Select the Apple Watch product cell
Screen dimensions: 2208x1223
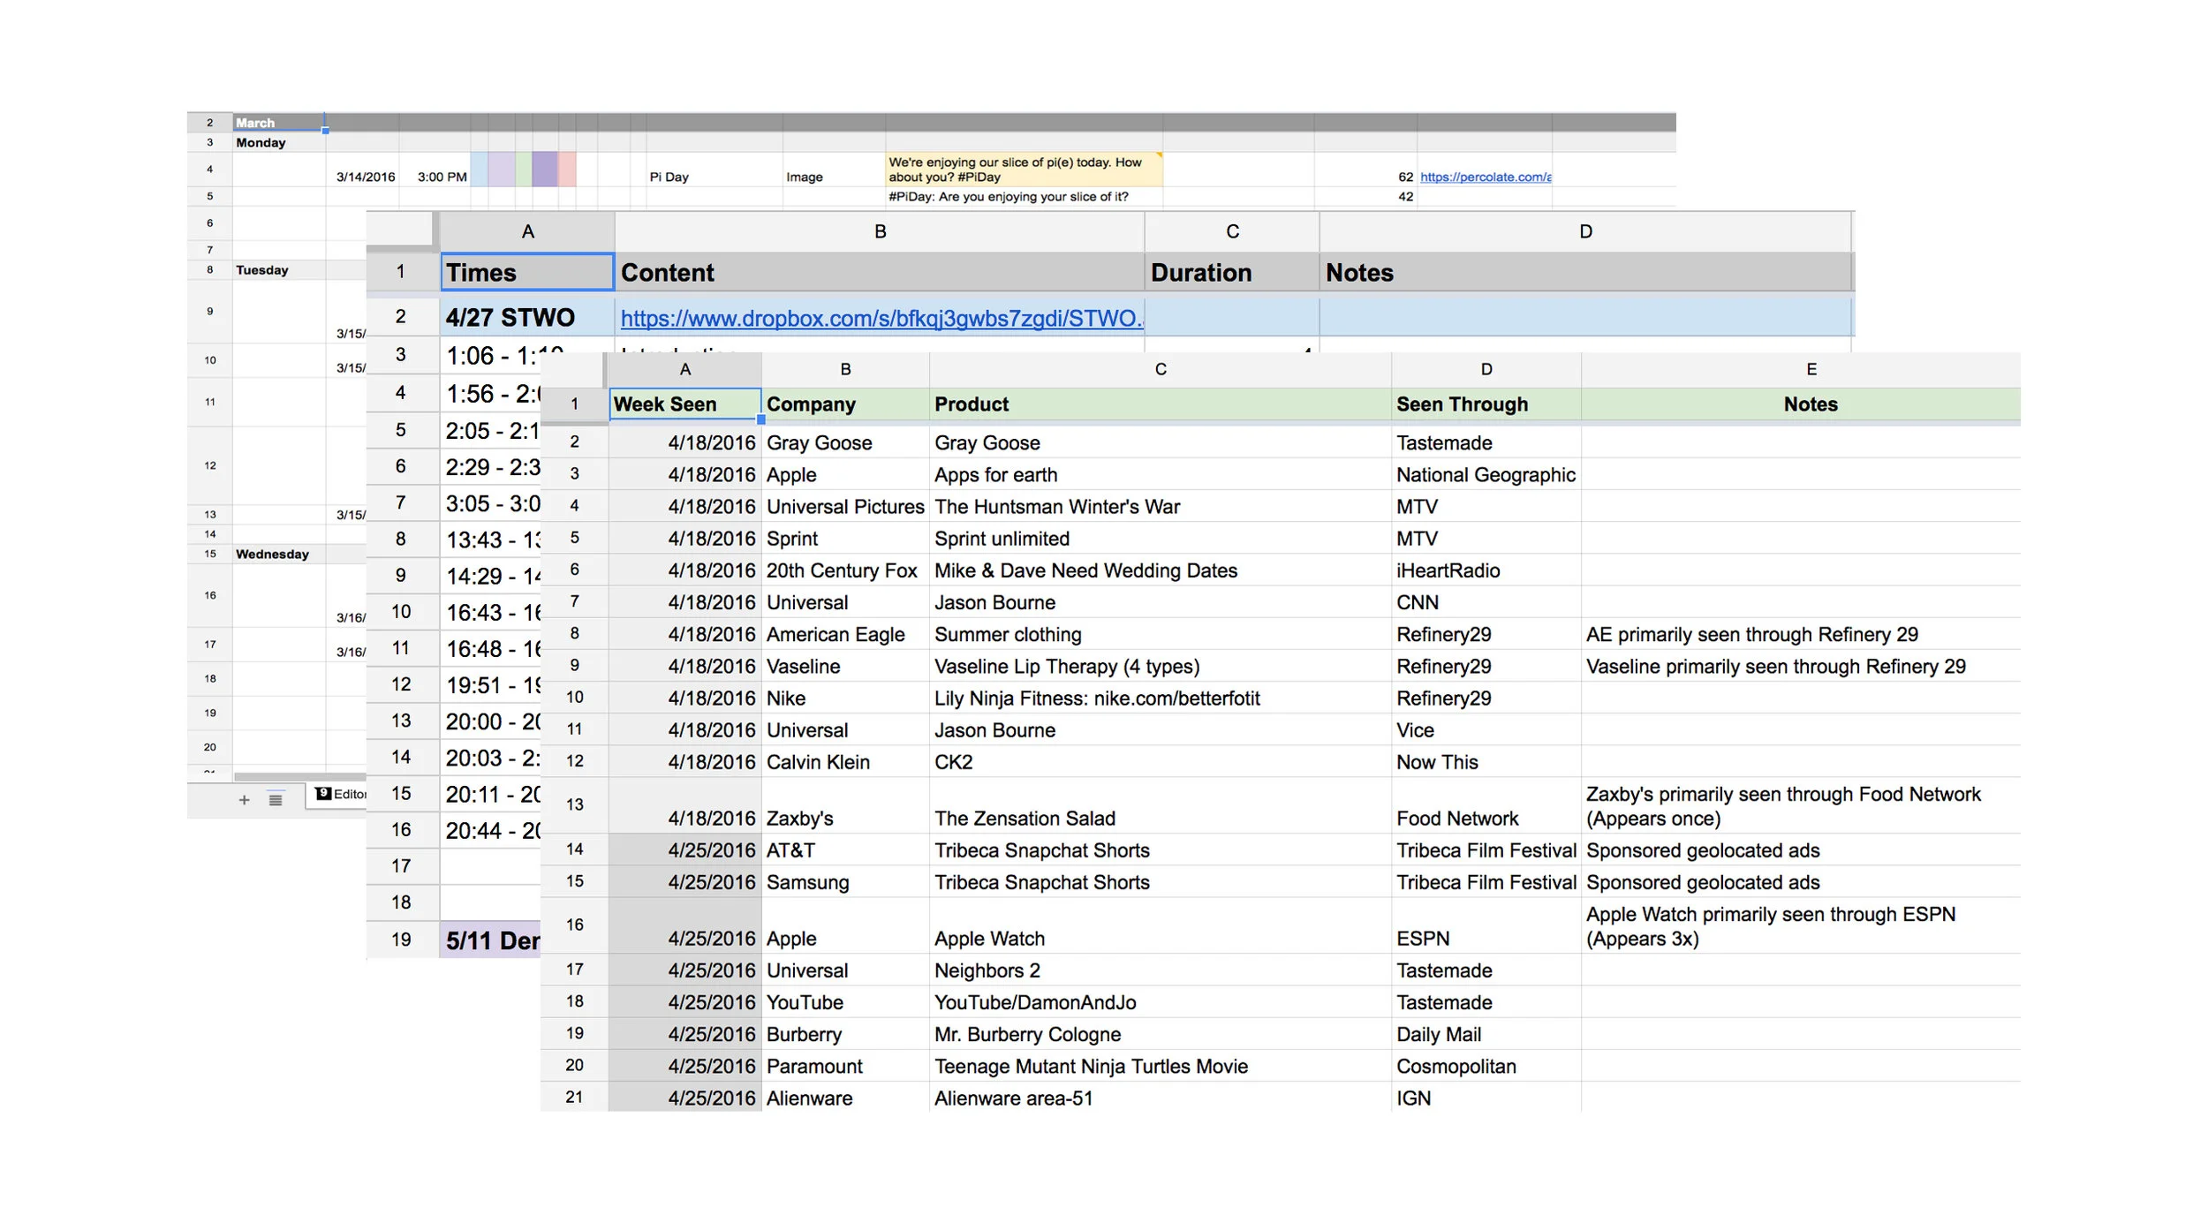click(x=989, y=938)
